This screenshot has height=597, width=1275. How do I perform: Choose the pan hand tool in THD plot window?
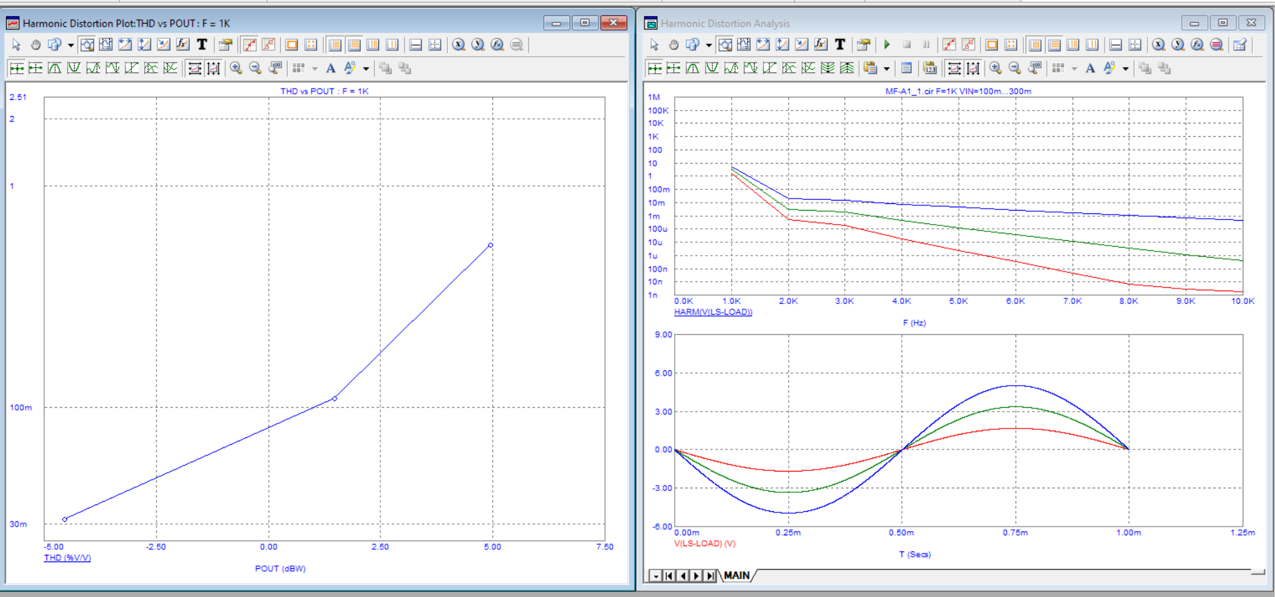(36, 45)
